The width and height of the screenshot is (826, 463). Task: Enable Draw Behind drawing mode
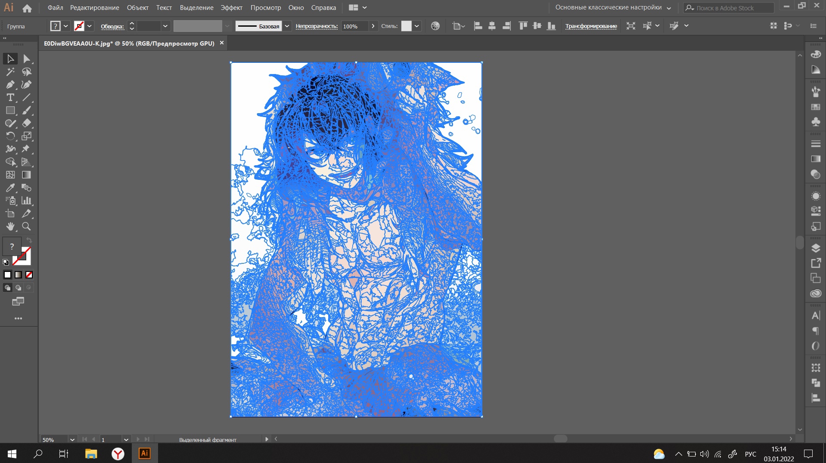point(18,287)
